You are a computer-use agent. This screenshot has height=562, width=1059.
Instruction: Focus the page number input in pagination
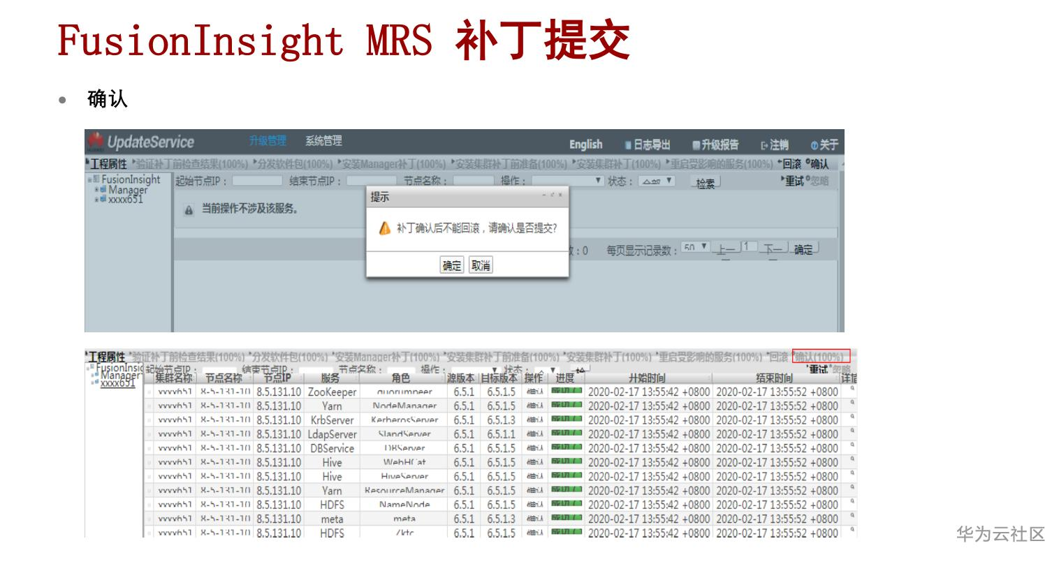pyautogui.click(x=749, y=247)
